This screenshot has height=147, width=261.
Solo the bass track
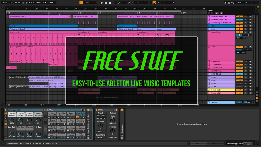click(246, 29)
